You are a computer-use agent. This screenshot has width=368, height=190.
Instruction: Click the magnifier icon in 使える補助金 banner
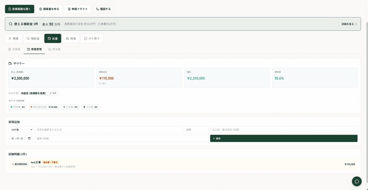[x=11, y=24]
